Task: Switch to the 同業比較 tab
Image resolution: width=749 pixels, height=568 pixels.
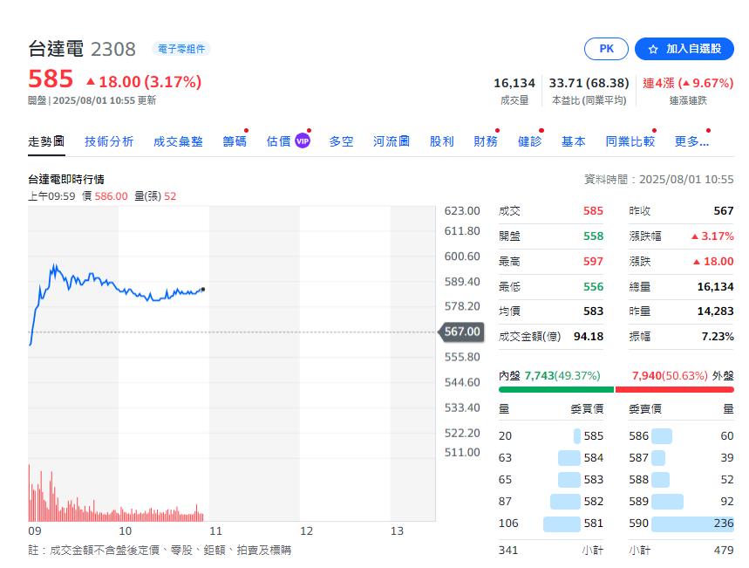Action: coord(630,141)
